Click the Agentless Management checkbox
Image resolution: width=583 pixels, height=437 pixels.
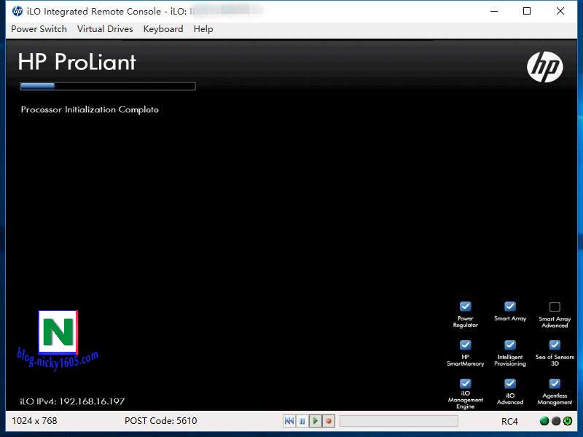point(555,383)
